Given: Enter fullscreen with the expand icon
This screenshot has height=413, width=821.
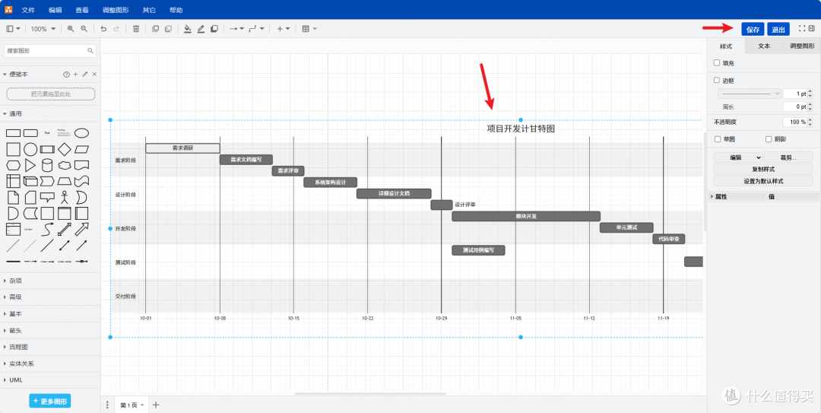Looking at the screenshot, I should pos(802,28).
